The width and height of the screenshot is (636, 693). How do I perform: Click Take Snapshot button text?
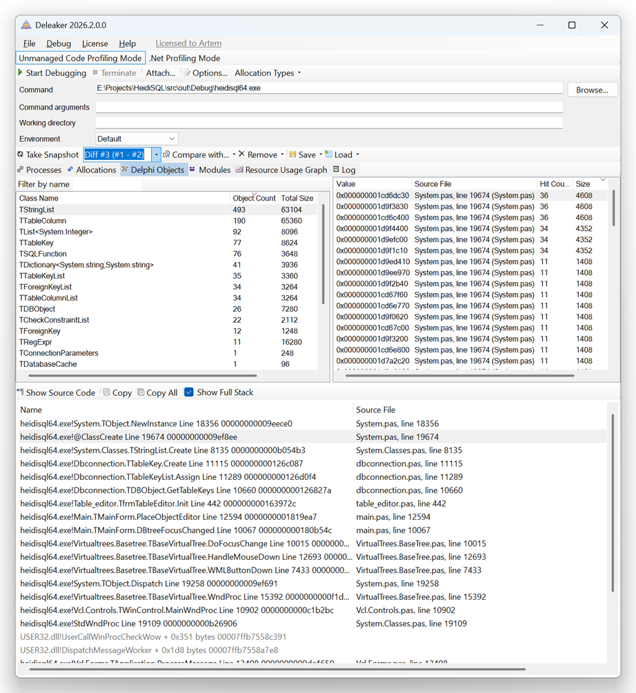[52, 154]
